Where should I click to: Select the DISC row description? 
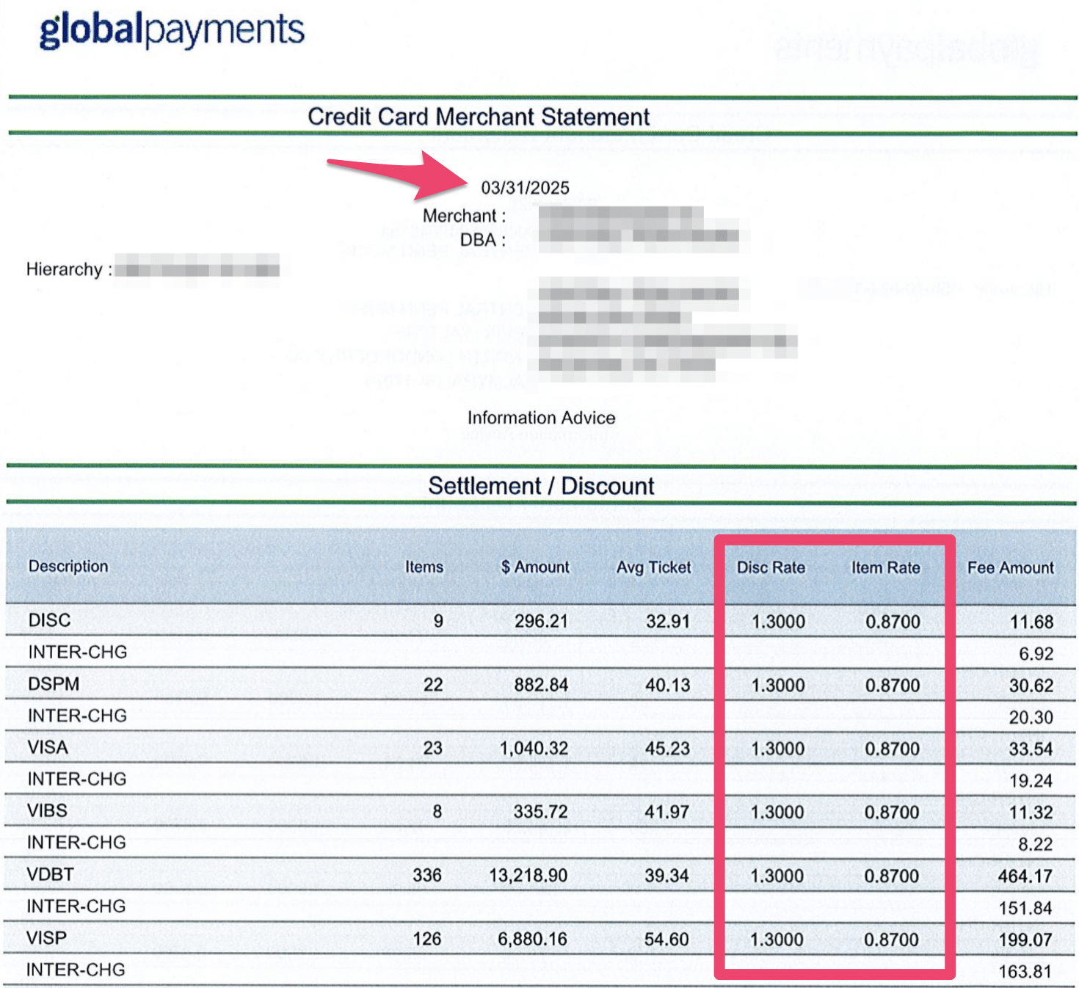49,620
